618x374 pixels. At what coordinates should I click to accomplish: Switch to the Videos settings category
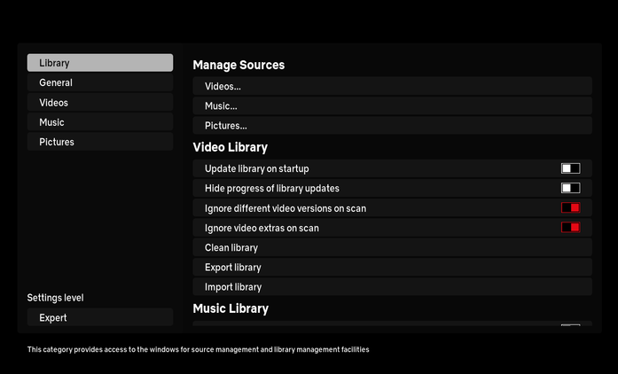[x=100, y=103]
